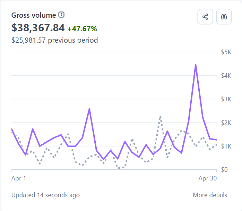Click the highest purple peak near $4K
Viewport: 242px width, 211px height.
coord(196,65)
